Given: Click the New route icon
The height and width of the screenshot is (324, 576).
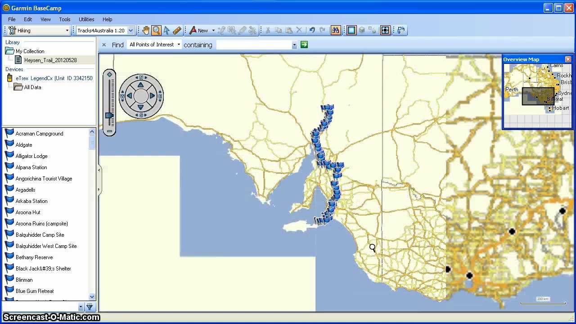Looking at the screenshot, I should click(x=193, y=31).
